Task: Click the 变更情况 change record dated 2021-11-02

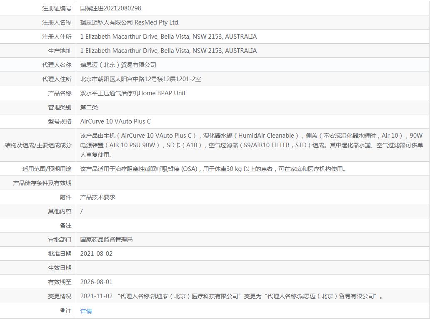Action: point(231,296)
